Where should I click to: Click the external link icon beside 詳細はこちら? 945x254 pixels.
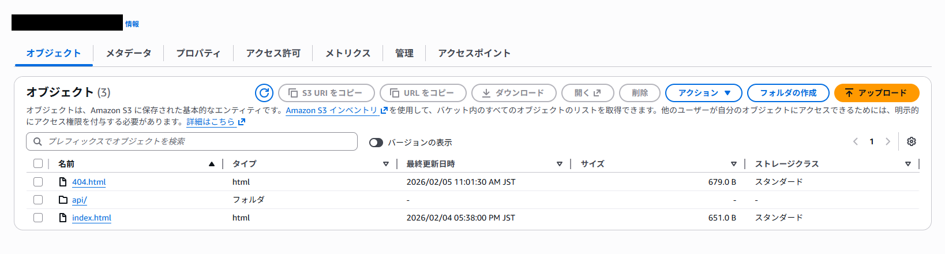[242, 122]
